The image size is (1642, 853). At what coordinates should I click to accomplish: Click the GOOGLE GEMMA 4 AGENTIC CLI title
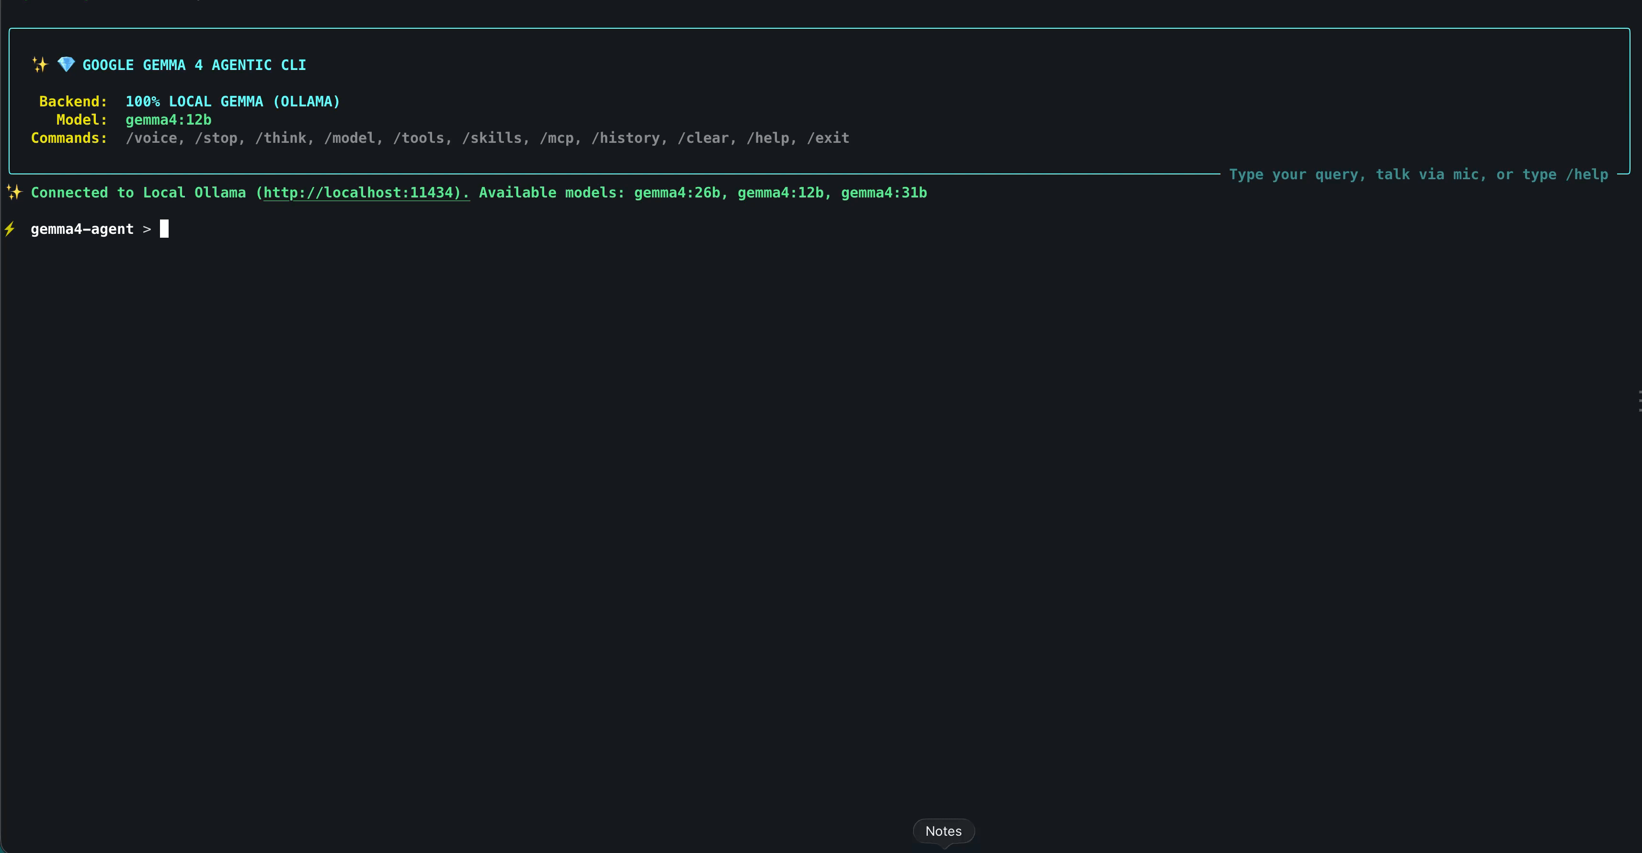[194, 65]
